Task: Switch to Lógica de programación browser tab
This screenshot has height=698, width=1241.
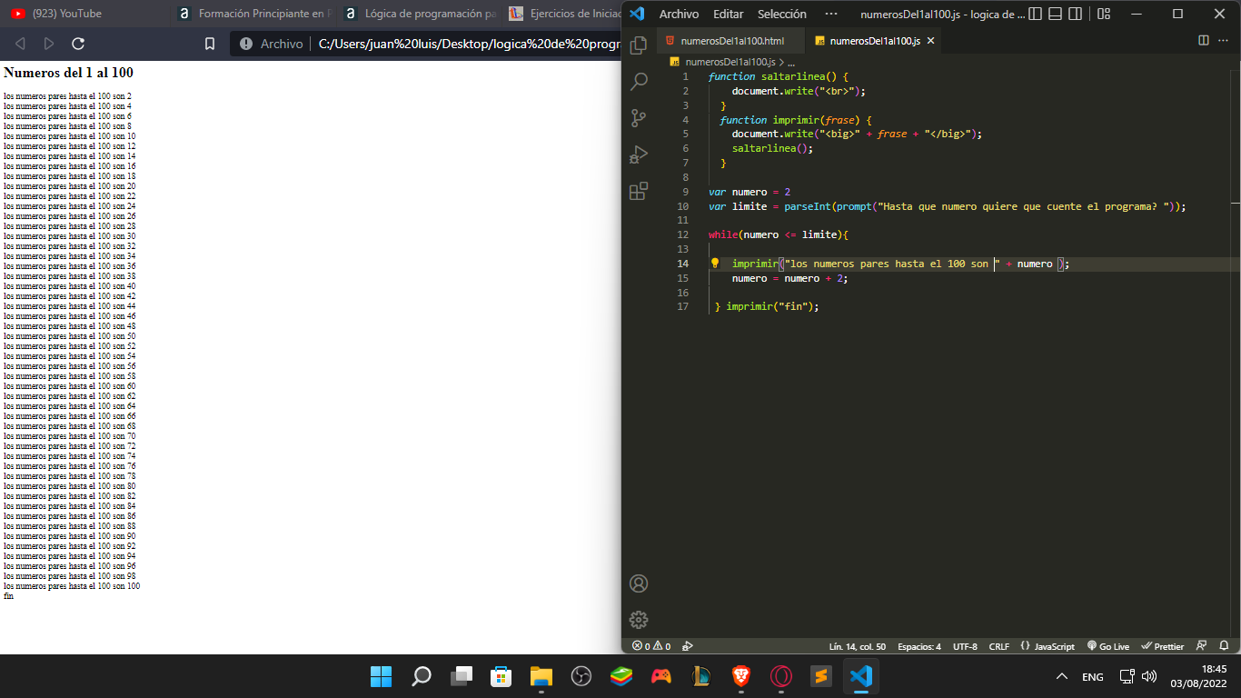Action: (421, 14)
